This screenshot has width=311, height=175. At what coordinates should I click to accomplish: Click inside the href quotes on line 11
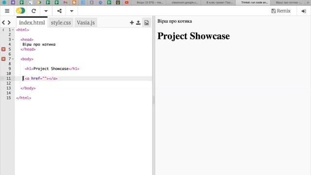click(x=44, y=78)
